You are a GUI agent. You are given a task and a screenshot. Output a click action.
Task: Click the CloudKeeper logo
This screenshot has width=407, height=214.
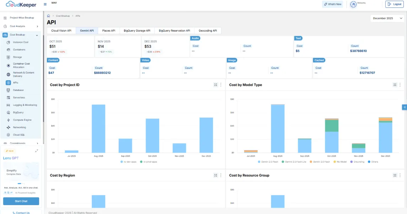coord(21,4)
